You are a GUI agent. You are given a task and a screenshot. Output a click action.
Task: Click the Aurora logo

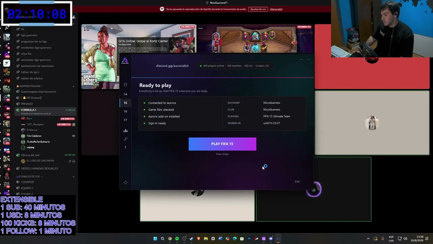125,61
